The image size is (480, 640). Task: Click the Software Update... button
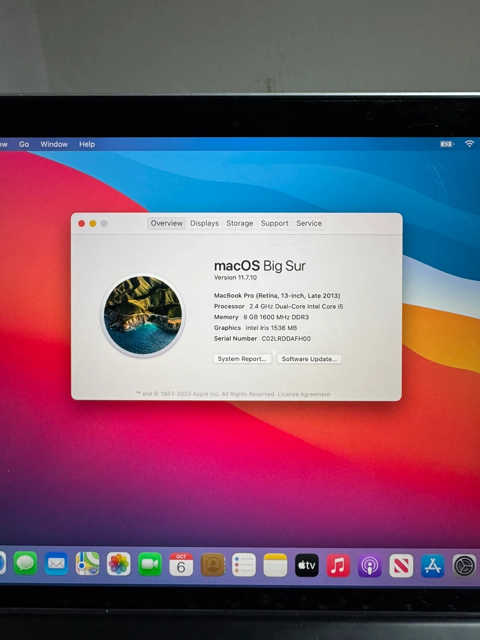pos(309,359)
